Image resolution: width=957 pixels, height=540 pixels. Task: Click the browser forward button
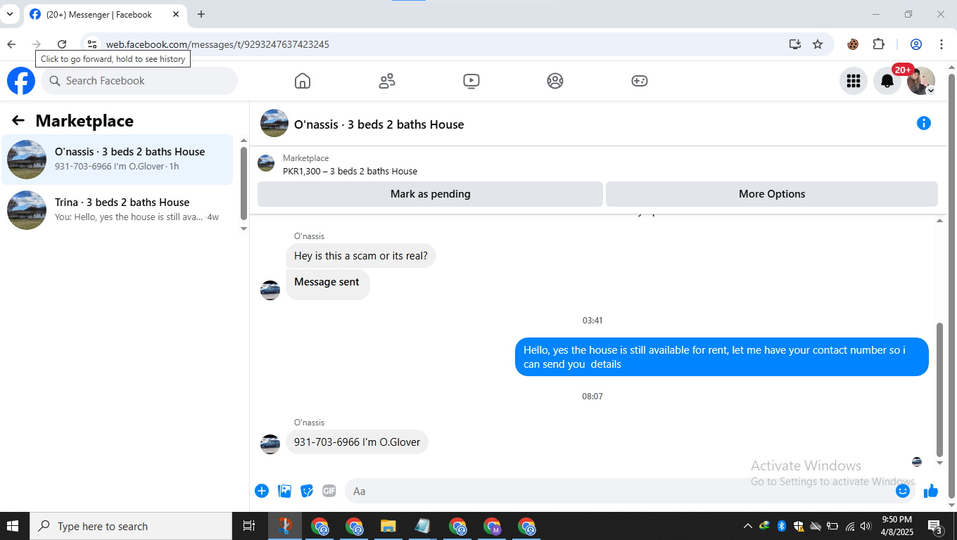(x=37, y=44)
